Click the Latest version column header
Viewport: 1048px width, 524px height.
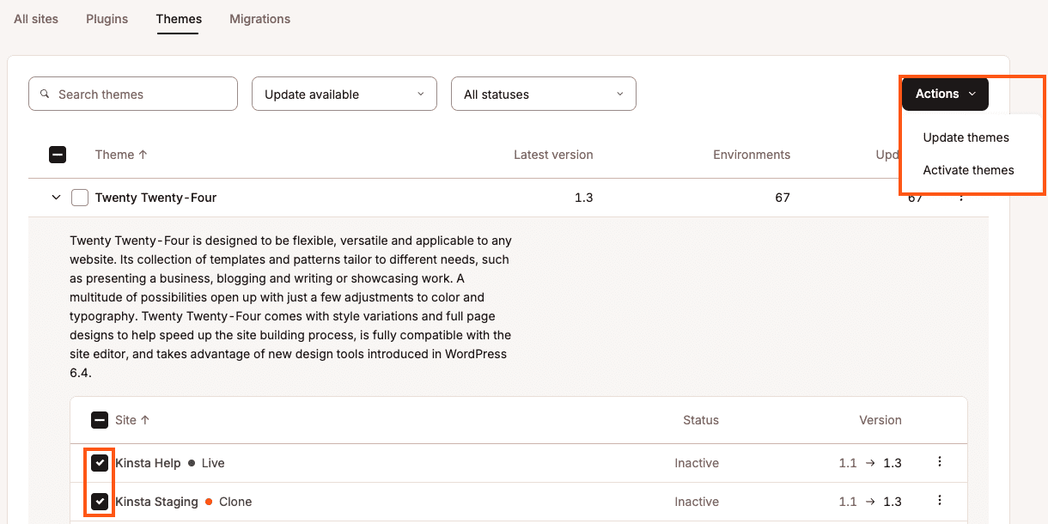[553, 155]
